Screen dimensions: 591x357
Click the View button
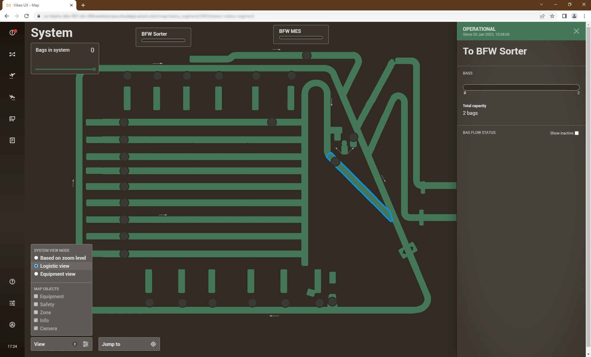62,344
